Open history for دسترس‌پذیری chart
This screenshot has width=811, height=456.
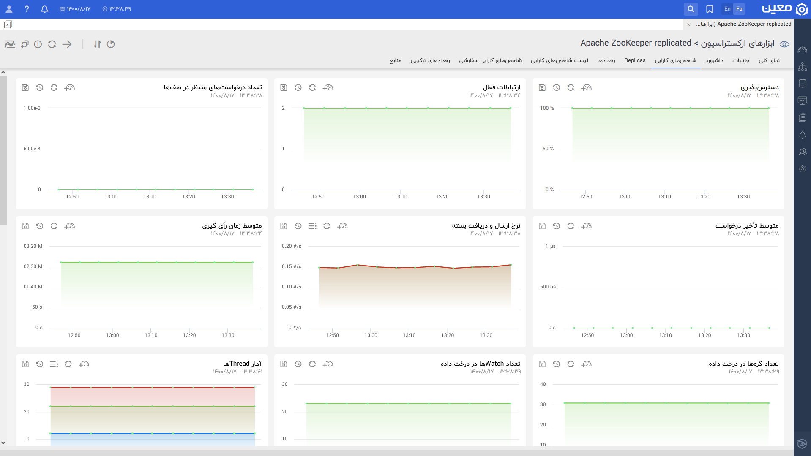556,87
